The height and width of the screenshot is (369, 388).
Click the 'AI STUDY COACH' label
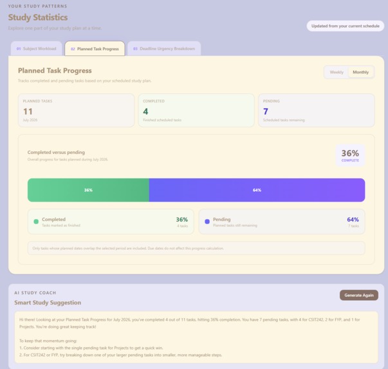click(x=35, y=293)
